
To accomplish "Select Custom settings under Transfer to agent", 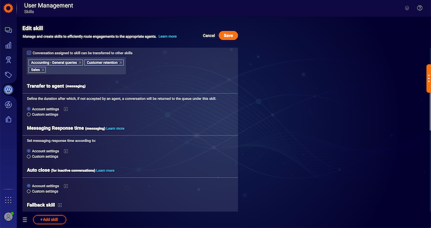I will (29, 115).
